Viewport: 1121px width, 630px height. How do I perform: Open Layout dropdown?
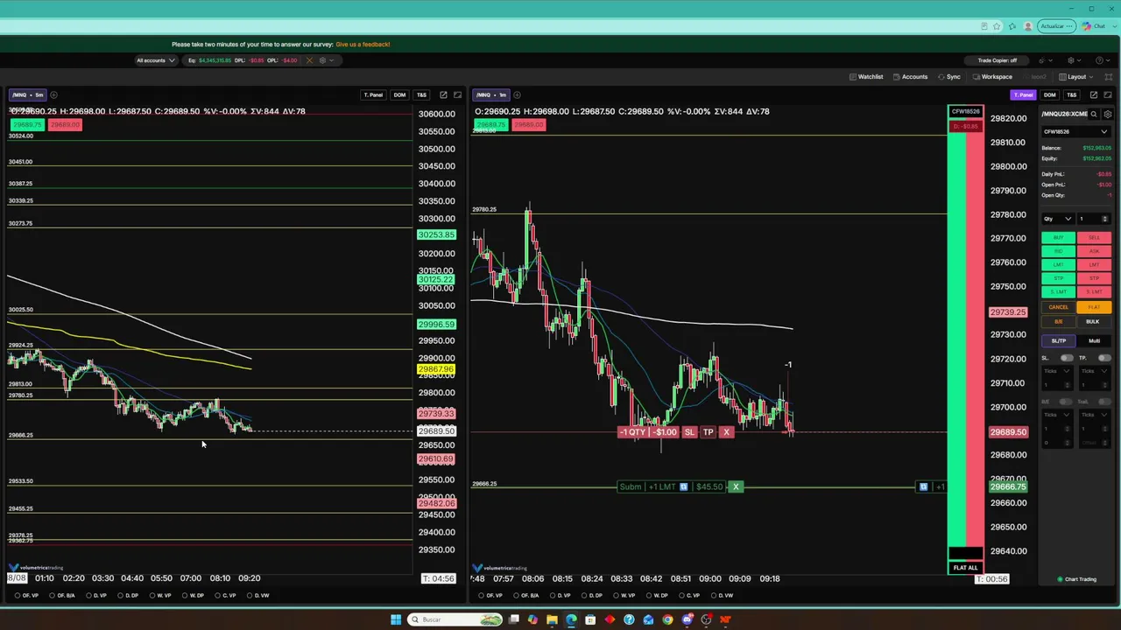coord(1077,77)
